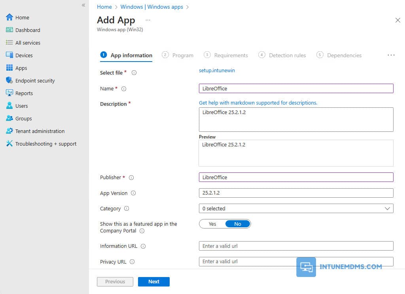Open Devices icon in sidebar
Viewport: 405px width, 294px height.
click(x=9, y=55)
